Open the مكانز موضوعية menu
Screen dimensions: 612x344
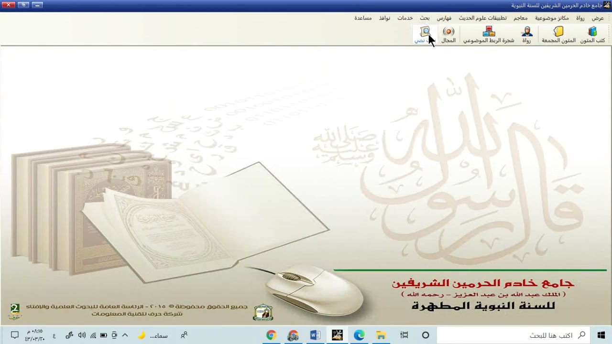pos(552,18)
